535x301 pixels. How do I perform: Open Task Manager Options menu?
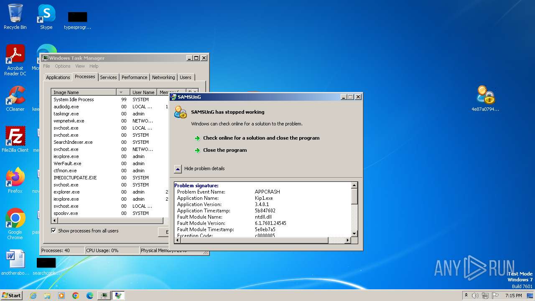(x=63, y=66)
